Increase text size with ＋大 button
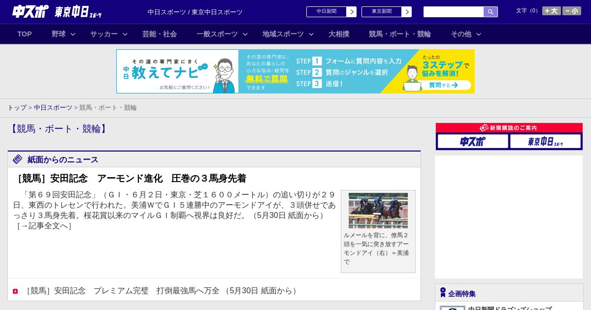591x310 pixels. click(552, 11)
